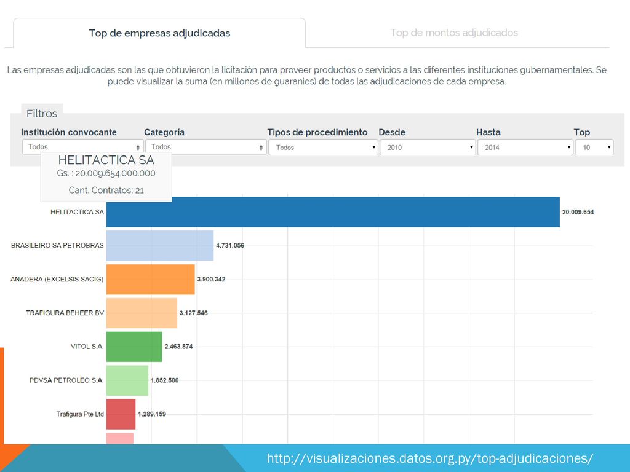Click the Filtros section heading
The height and width of the screenshot is (472, 630).
[42, 114]
